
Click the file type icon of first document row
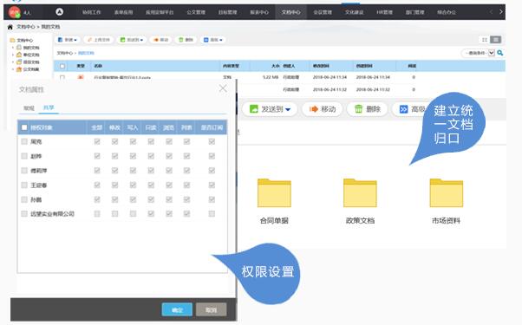click(81, 77)
